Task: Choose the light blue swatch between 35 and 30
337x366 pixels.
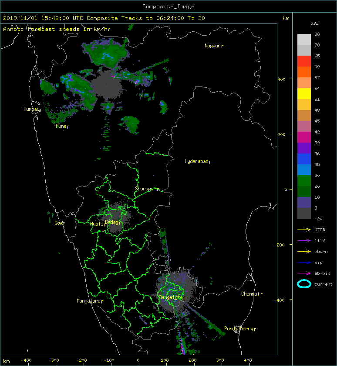Action: click(x=304, y=170)
